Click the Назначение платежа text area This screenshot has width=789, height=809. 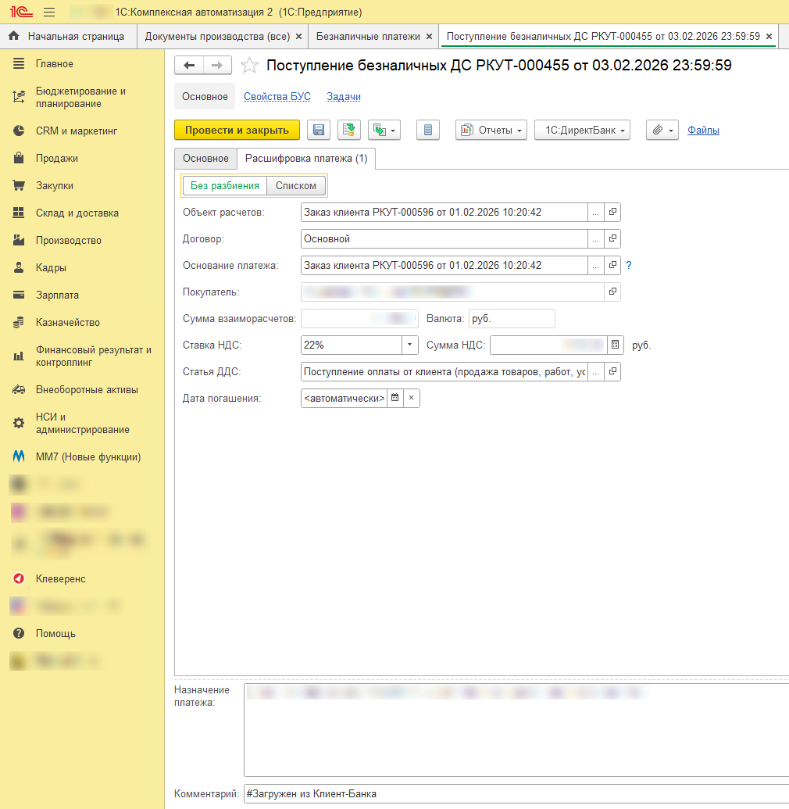point(516,730)
